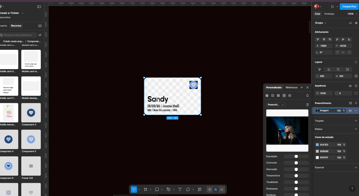Align selection horizontal centers

(x=324, y=39)
